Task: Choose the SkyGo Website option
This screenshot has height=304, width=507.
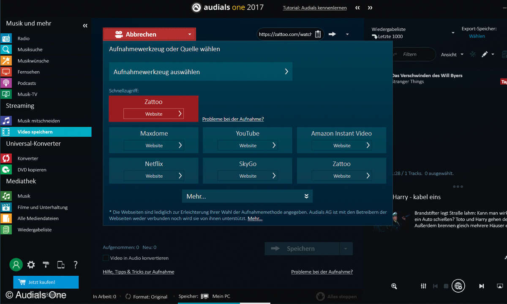Action: 247,176
